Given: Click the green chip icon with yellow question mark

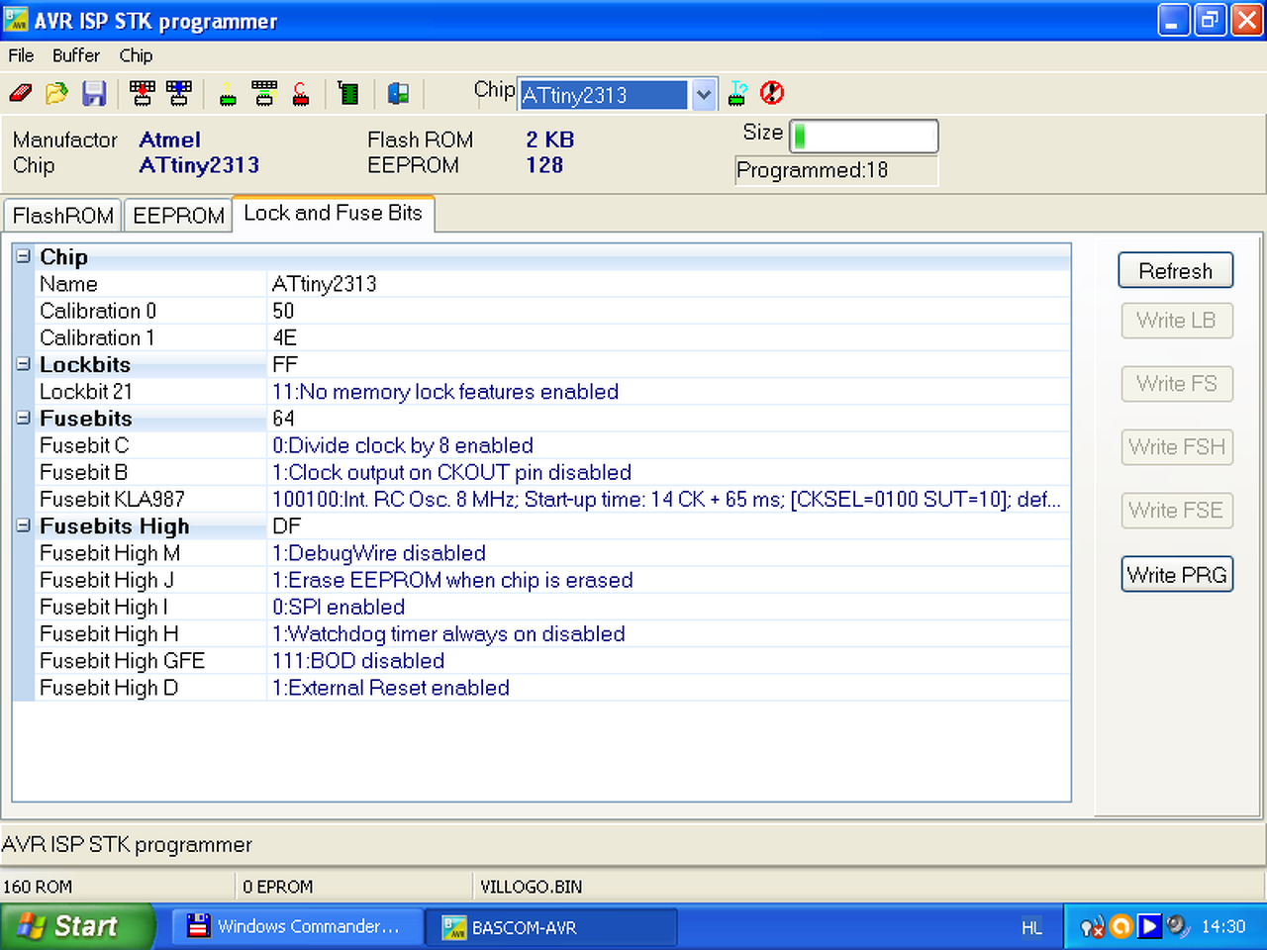Looking at the screenshot, I should coord(228,94).
